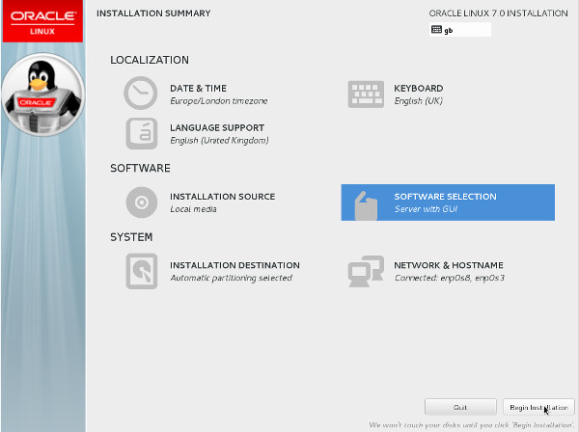579x432 pixels.
Task: Click the INSTALLATION SUMMARY title
Action: click(153, 13)
